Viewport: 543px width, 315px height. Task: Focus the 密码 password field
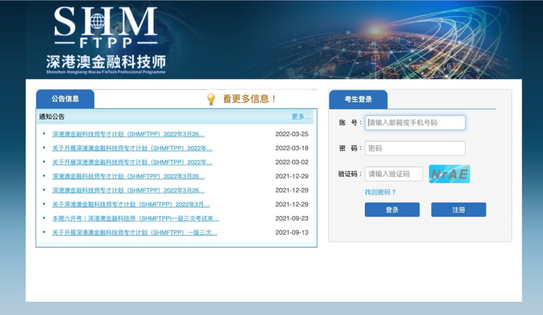click(415, 148)
